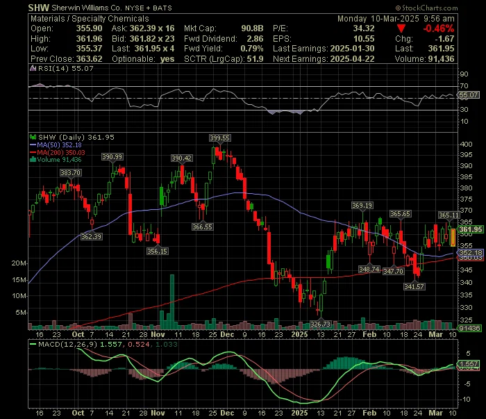This screenshot has height=419, width=486.
Task: Click the Monday 10-Mar-2025 timestamp
Action: 396,19
